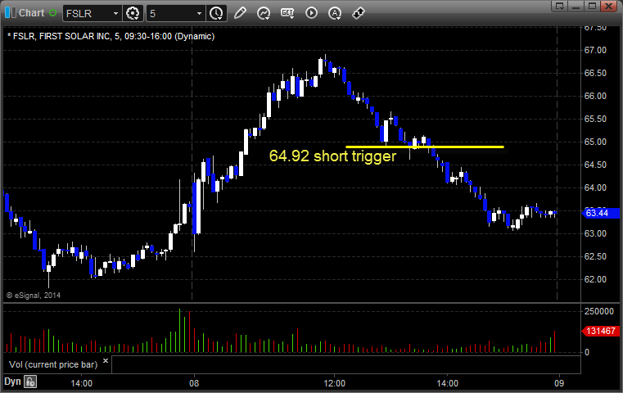The image size is (623, 393).
Task: Click the diagonal arrows toolbar icon
Action: (x=359, y=13)
